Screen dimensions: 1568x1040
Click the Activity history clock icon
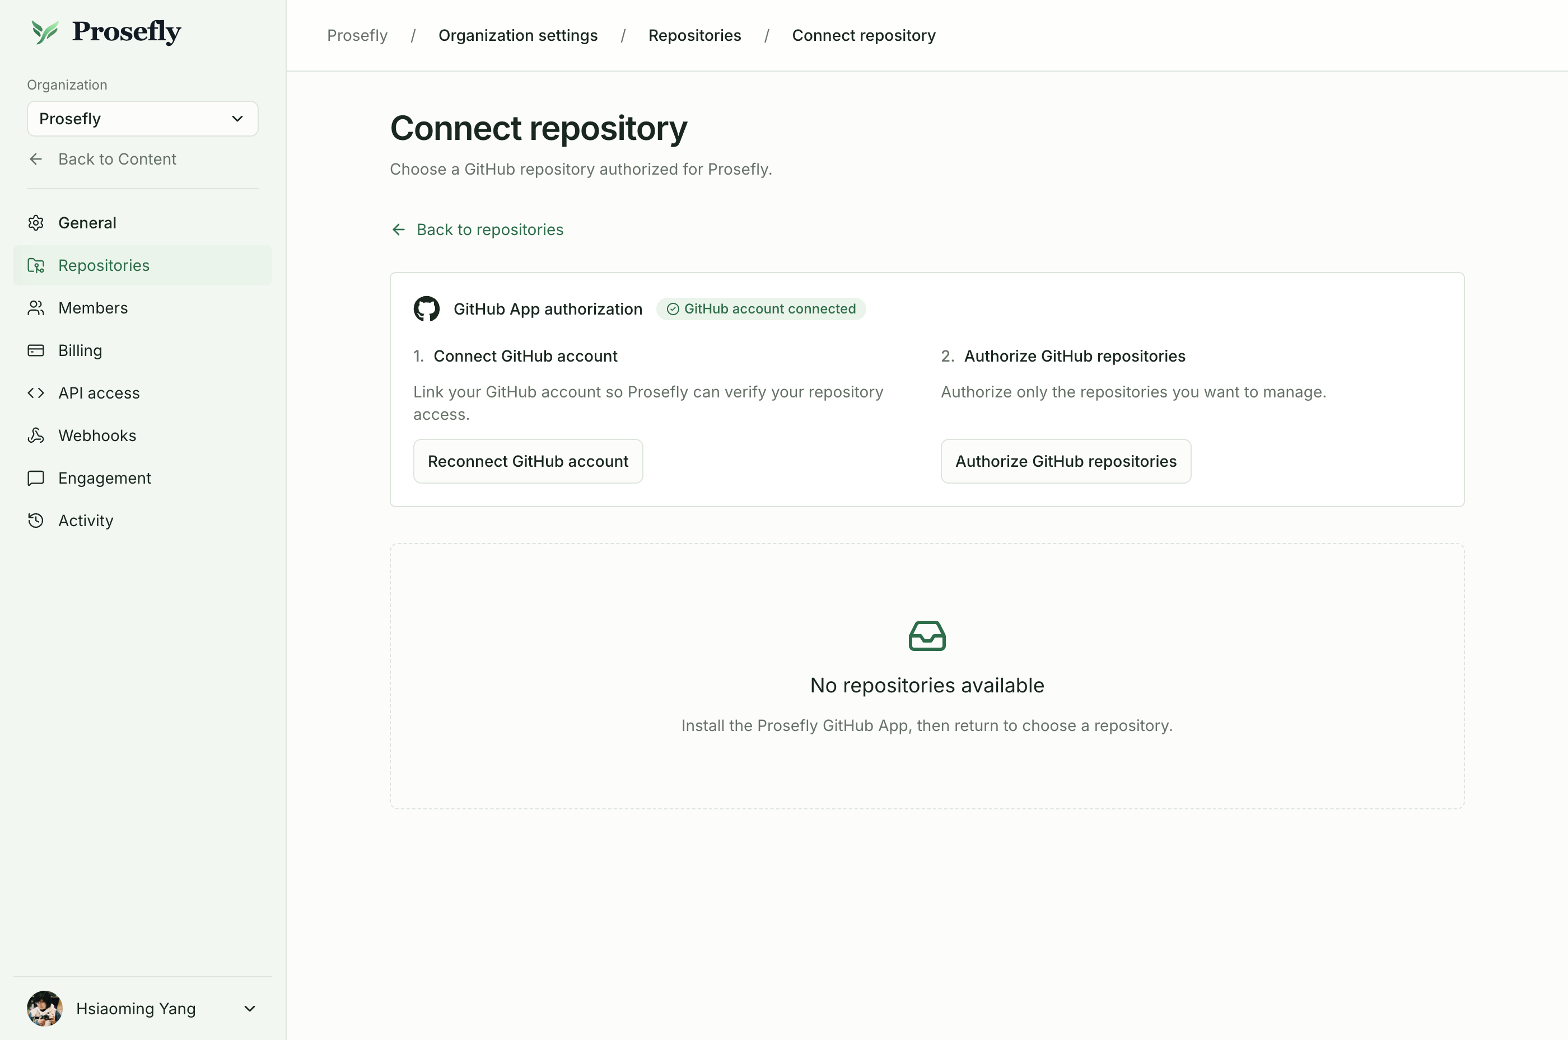tap(36, 521)
